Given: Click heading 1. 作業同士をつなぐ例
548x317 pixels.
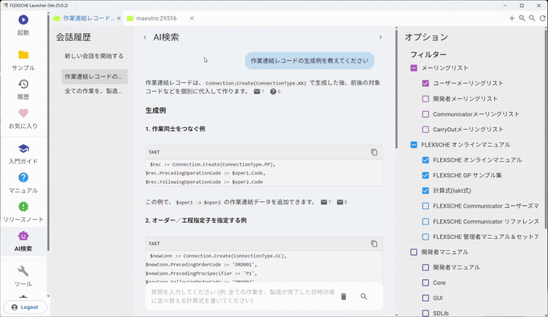Looking at the screenshot, I should 175,129.
